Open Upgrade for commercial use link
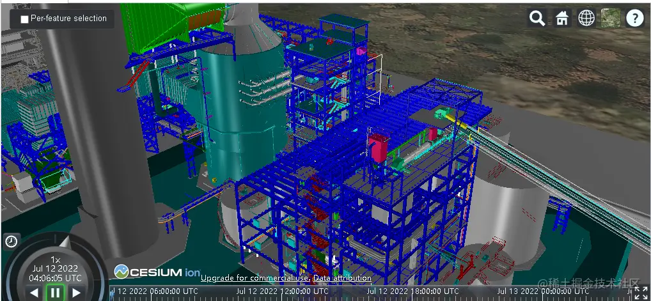Image resolution: width=651 pixels, height=301 pixels. 255,278
